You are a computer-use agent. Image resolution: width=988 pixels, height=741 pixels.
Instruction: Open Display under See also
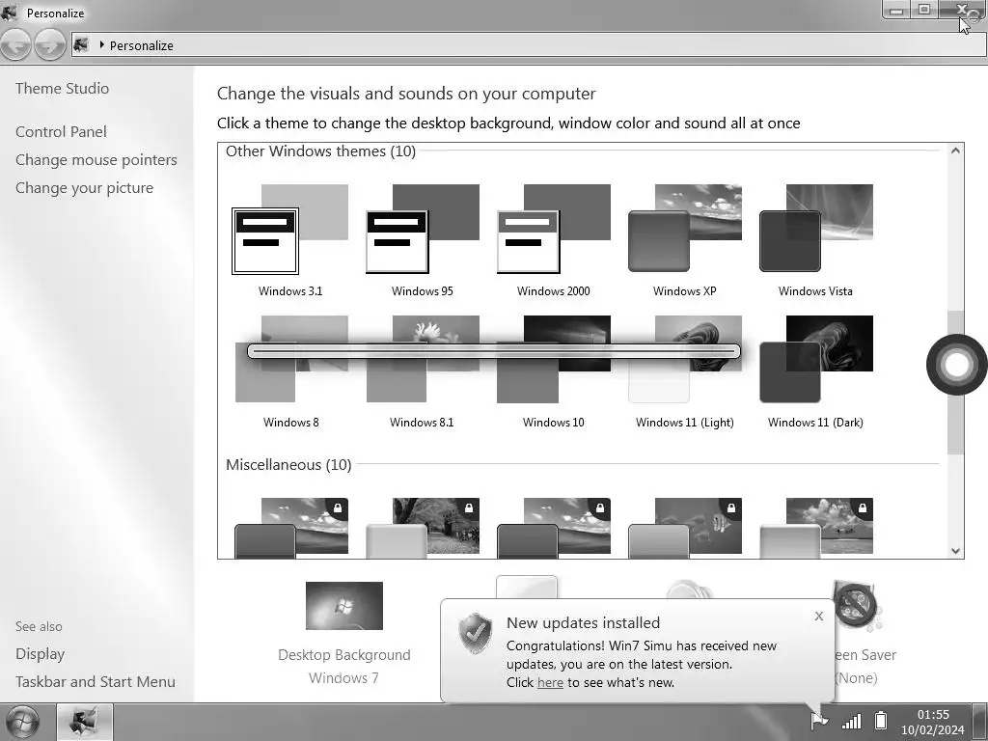click(x=41, y=654)
